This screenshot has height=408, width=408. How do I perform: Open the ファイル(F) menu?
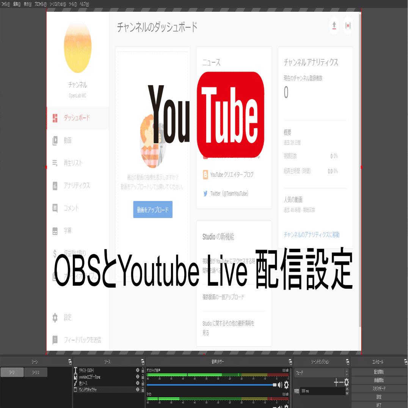click(5, 4)
